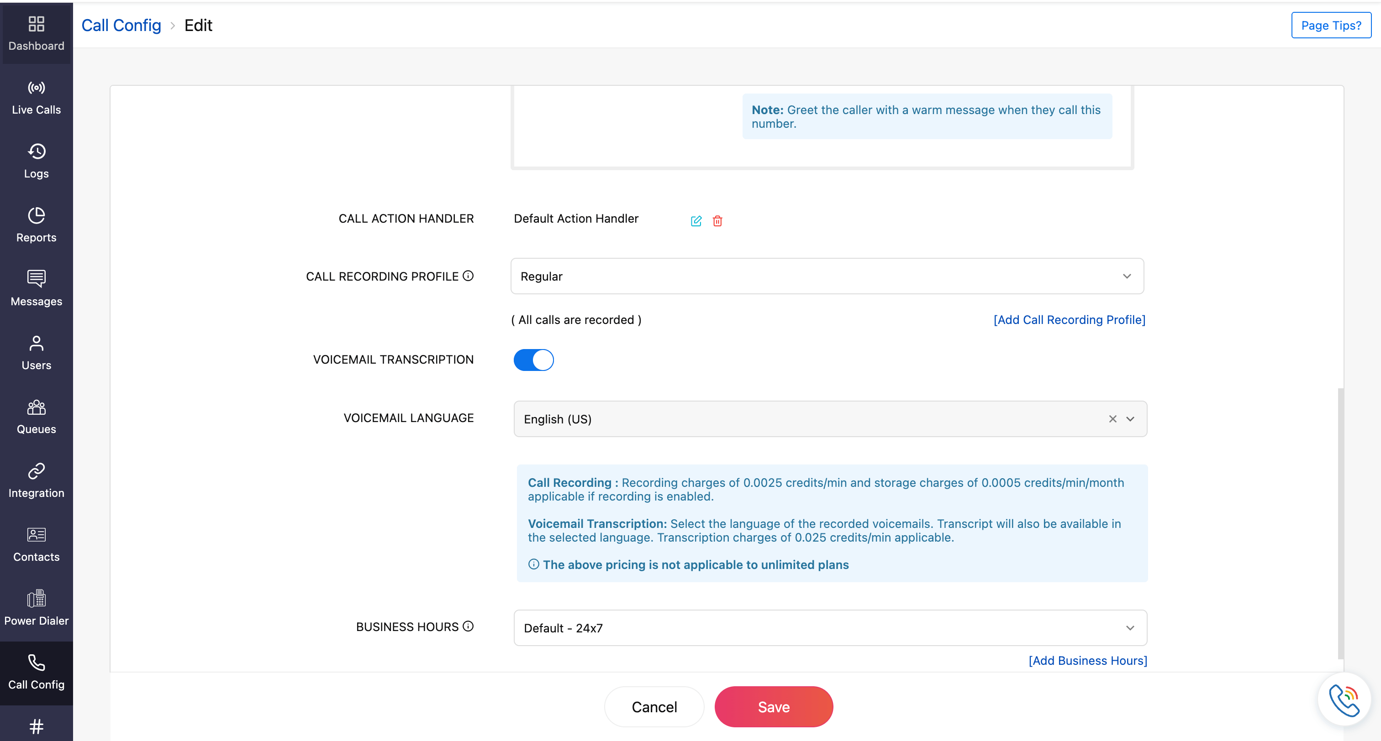Go to the Users section
This screenshot has height=741, width=1381.
tap(36, 353)
